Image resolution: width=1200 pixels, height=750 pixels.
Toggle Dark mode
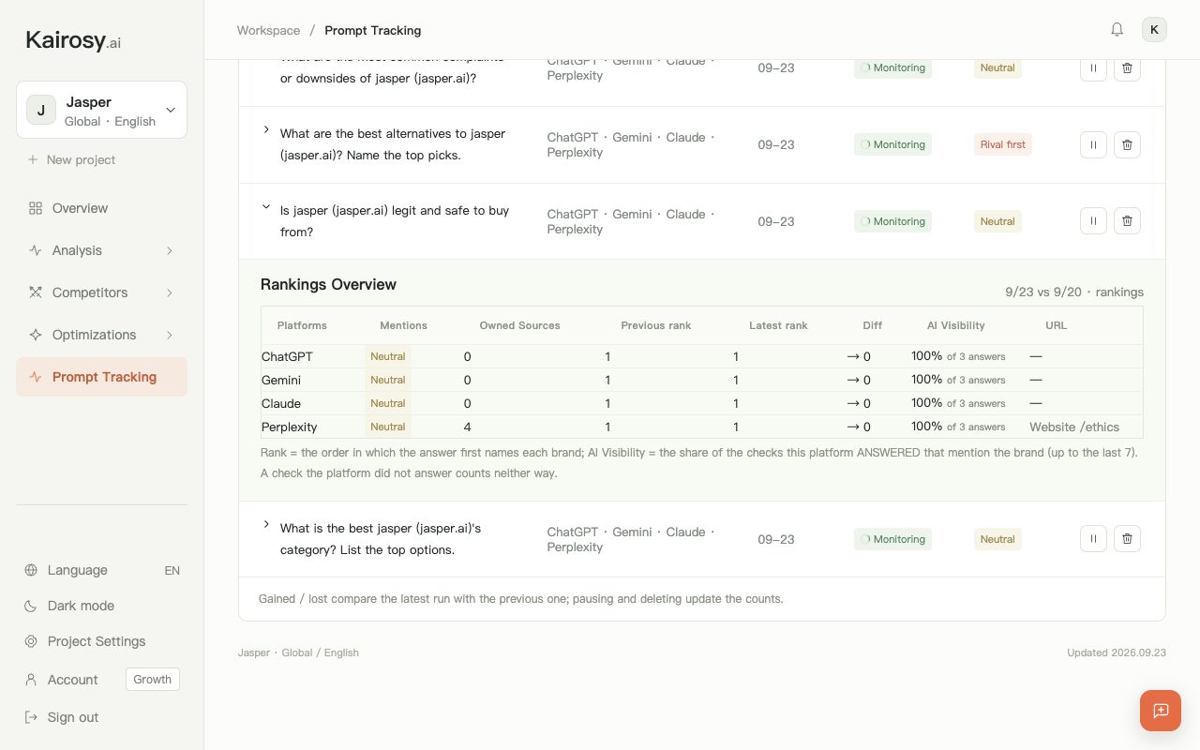click(101, 606)
